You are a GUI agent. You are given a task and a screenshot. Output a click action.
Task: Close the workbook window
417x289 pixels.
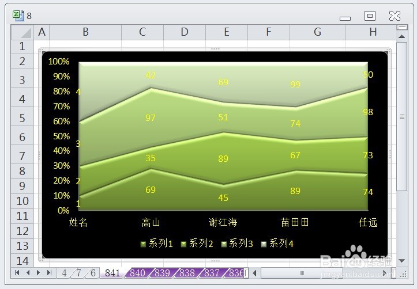[x=395, y=16]
